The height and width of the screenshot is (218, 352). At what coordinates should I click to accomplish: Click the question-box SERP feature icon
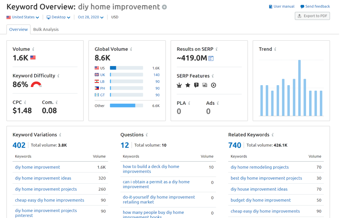(x=196, y=85)
